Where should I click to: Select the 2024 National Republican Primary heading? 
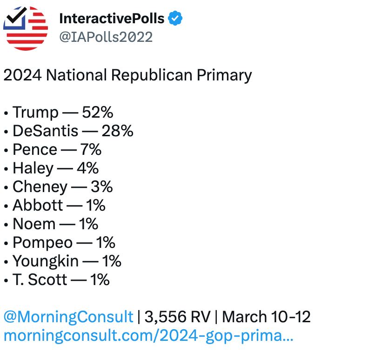(127, 75)
